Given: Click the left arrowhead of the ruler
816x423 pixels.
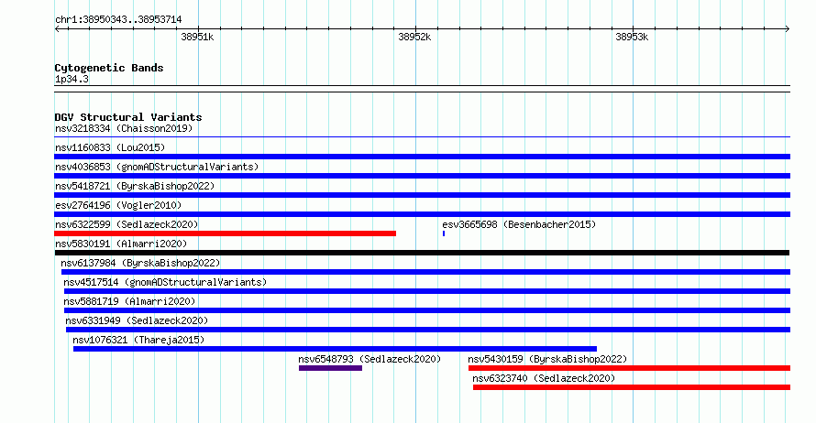Looking at the screenshot, I should coord(57,29).
